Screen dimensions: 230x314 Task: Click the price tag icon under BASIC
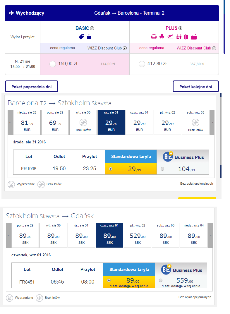[81, 37]
